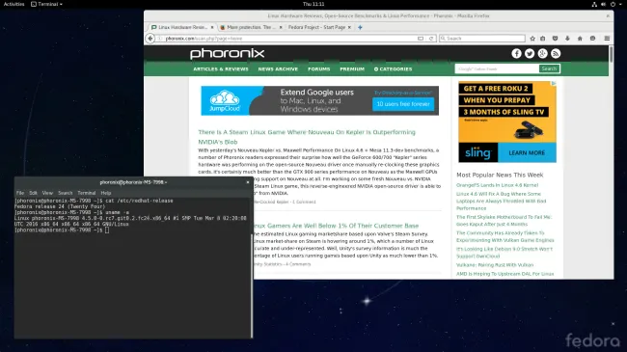Screen dimensions: 627x352
Task: Open the News Archive nav link
Action: [278, 69]
